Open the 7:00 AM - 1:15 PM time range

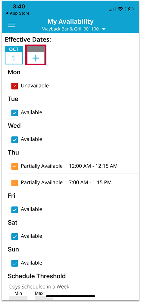click(90, 182)
